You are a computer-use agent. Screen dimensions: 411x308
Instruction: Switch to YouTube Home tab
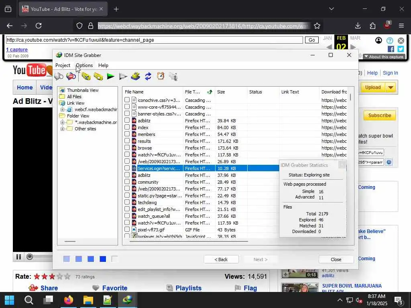[x=25, y=87]
